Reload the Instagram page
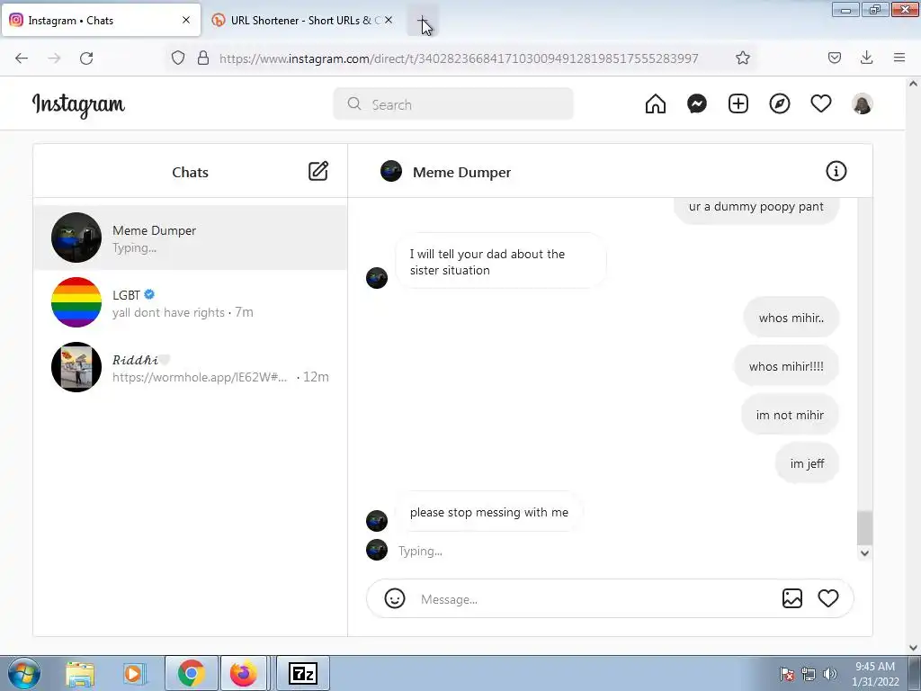Screen dimensions: 921x691 (86, 58)
